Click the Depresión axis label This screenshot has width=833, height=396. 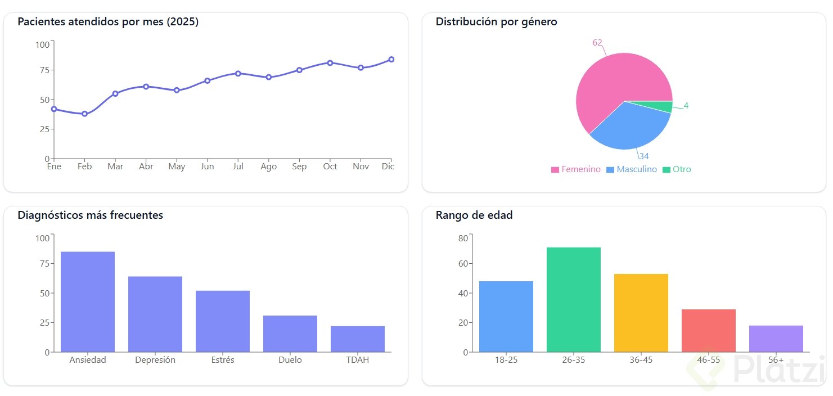[x=155, y=360]
